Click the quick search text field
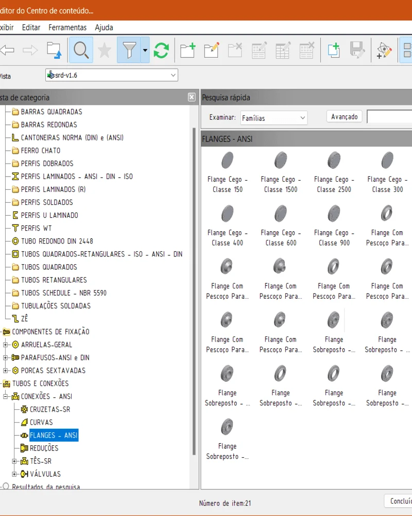 (389, 117)
